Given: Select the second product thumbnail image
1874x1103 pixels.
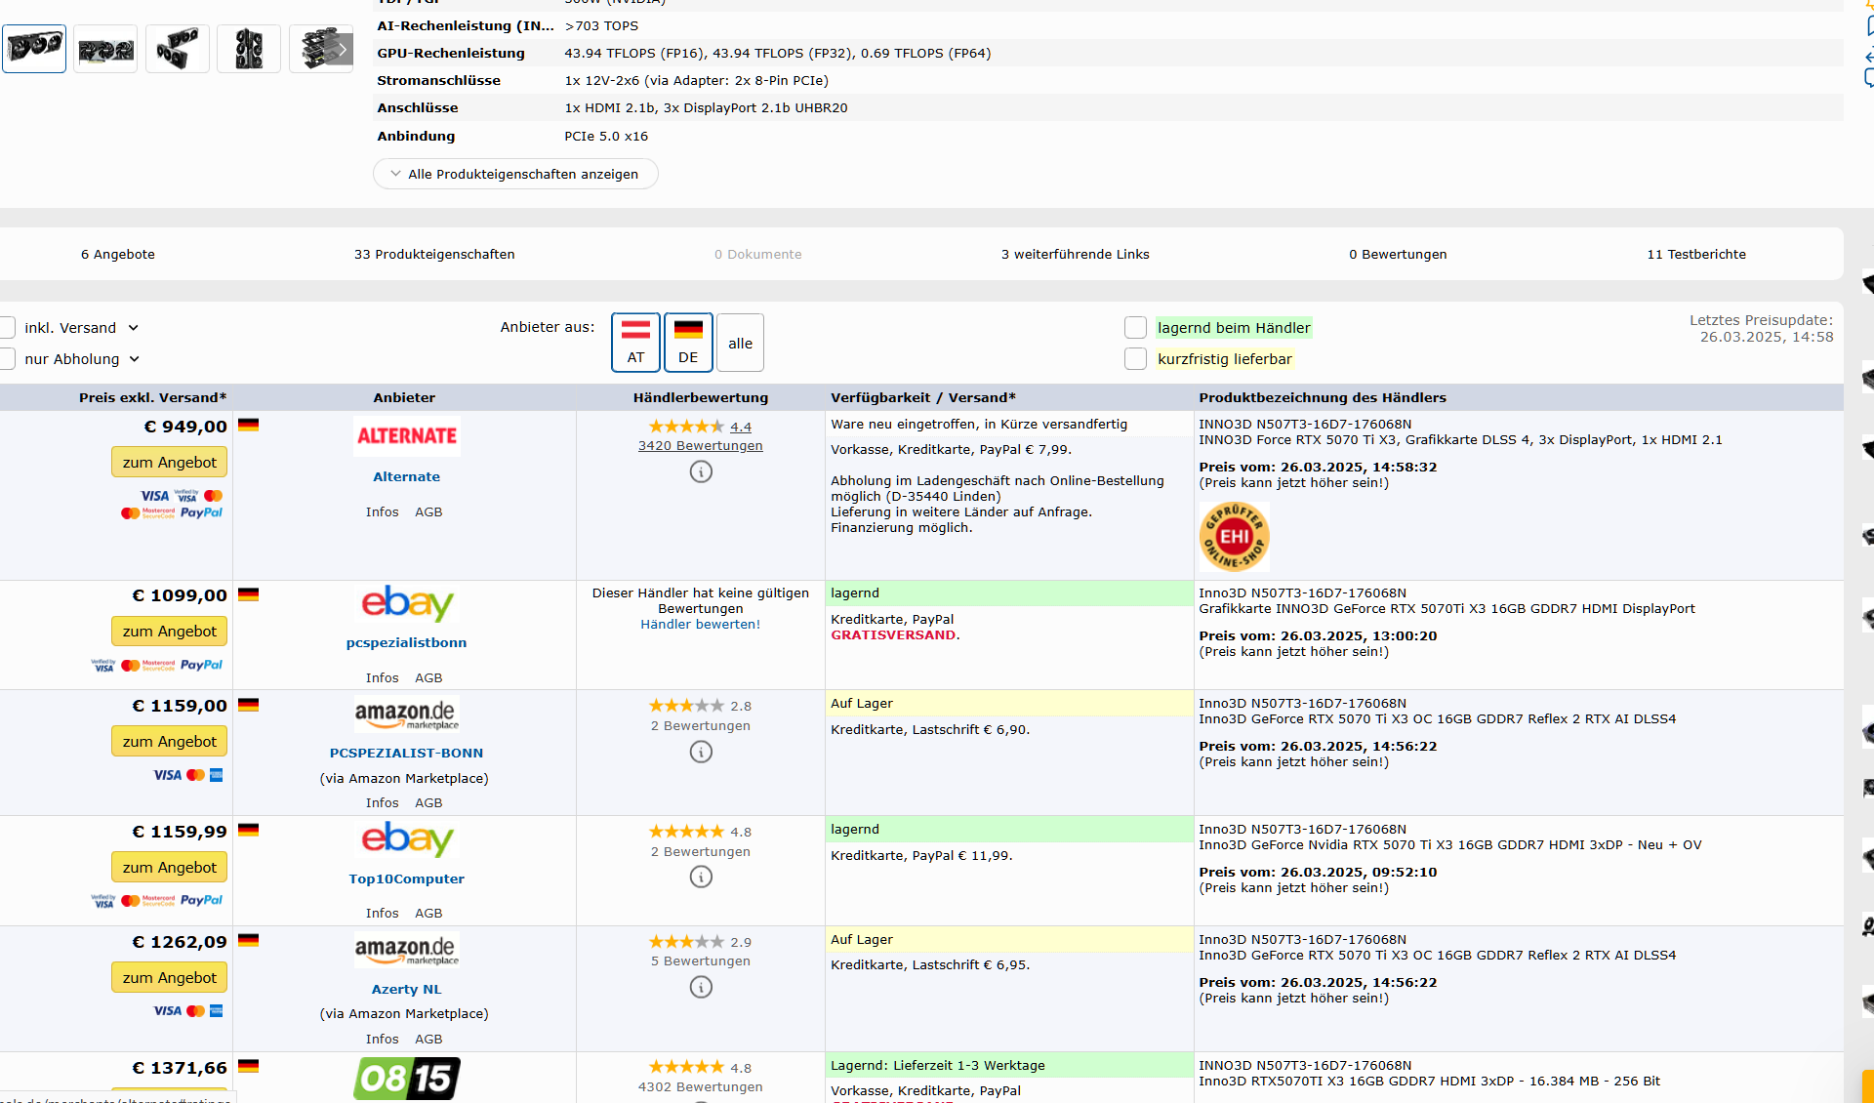Looking at the screenshot, I should click(105, 49).
